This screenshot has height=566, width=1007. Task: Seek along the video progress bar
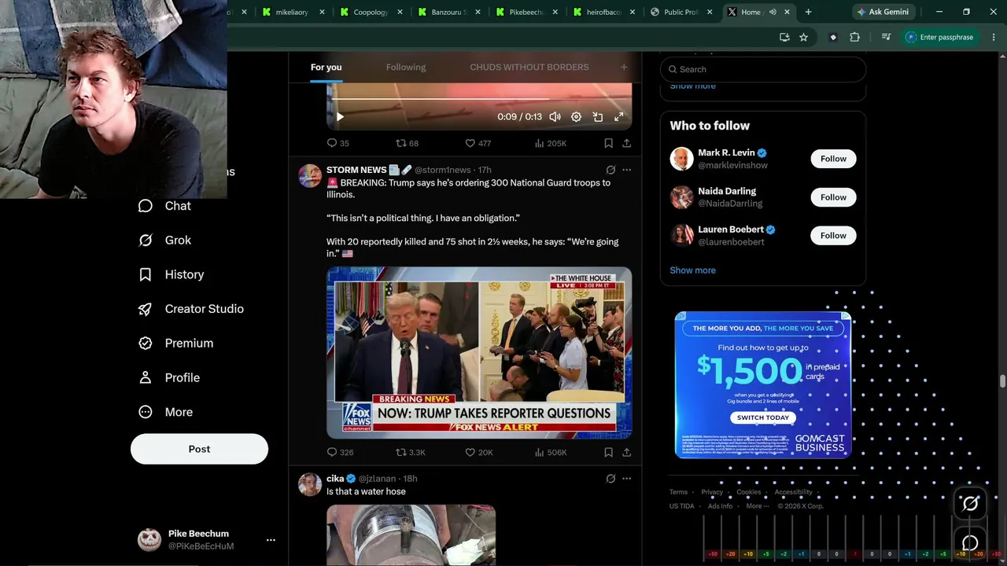479,99
